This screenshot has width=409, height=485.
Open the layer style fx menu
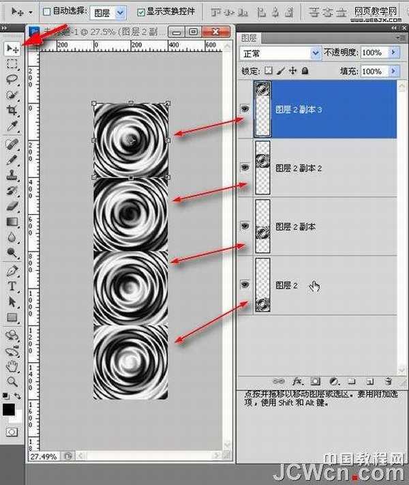click(x=297, y=381)
